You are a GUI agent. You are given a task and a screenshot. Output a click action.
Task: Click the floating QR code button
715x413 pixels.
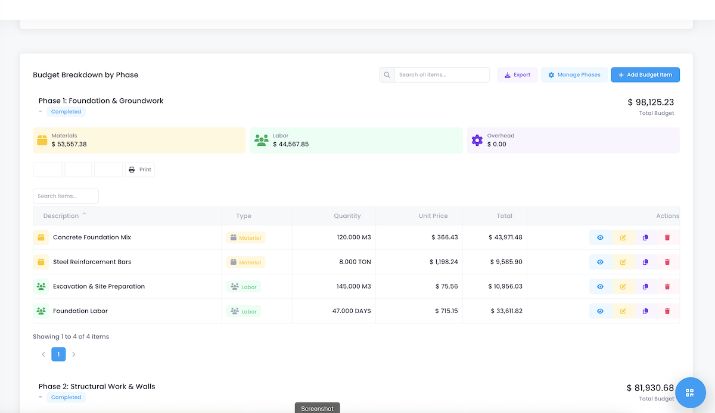(690, 392)
